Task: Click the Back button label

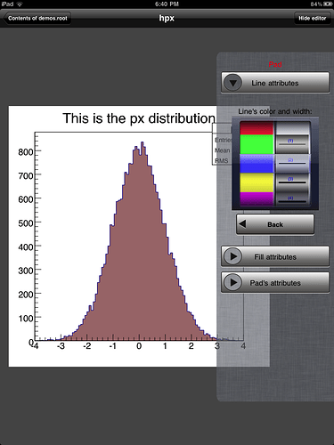Action: point(275,224)
